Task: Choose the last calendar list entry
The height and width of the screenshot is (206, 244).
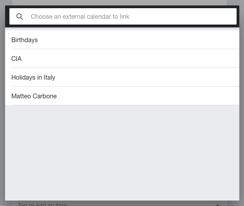Action: click(x=34, y=96)
